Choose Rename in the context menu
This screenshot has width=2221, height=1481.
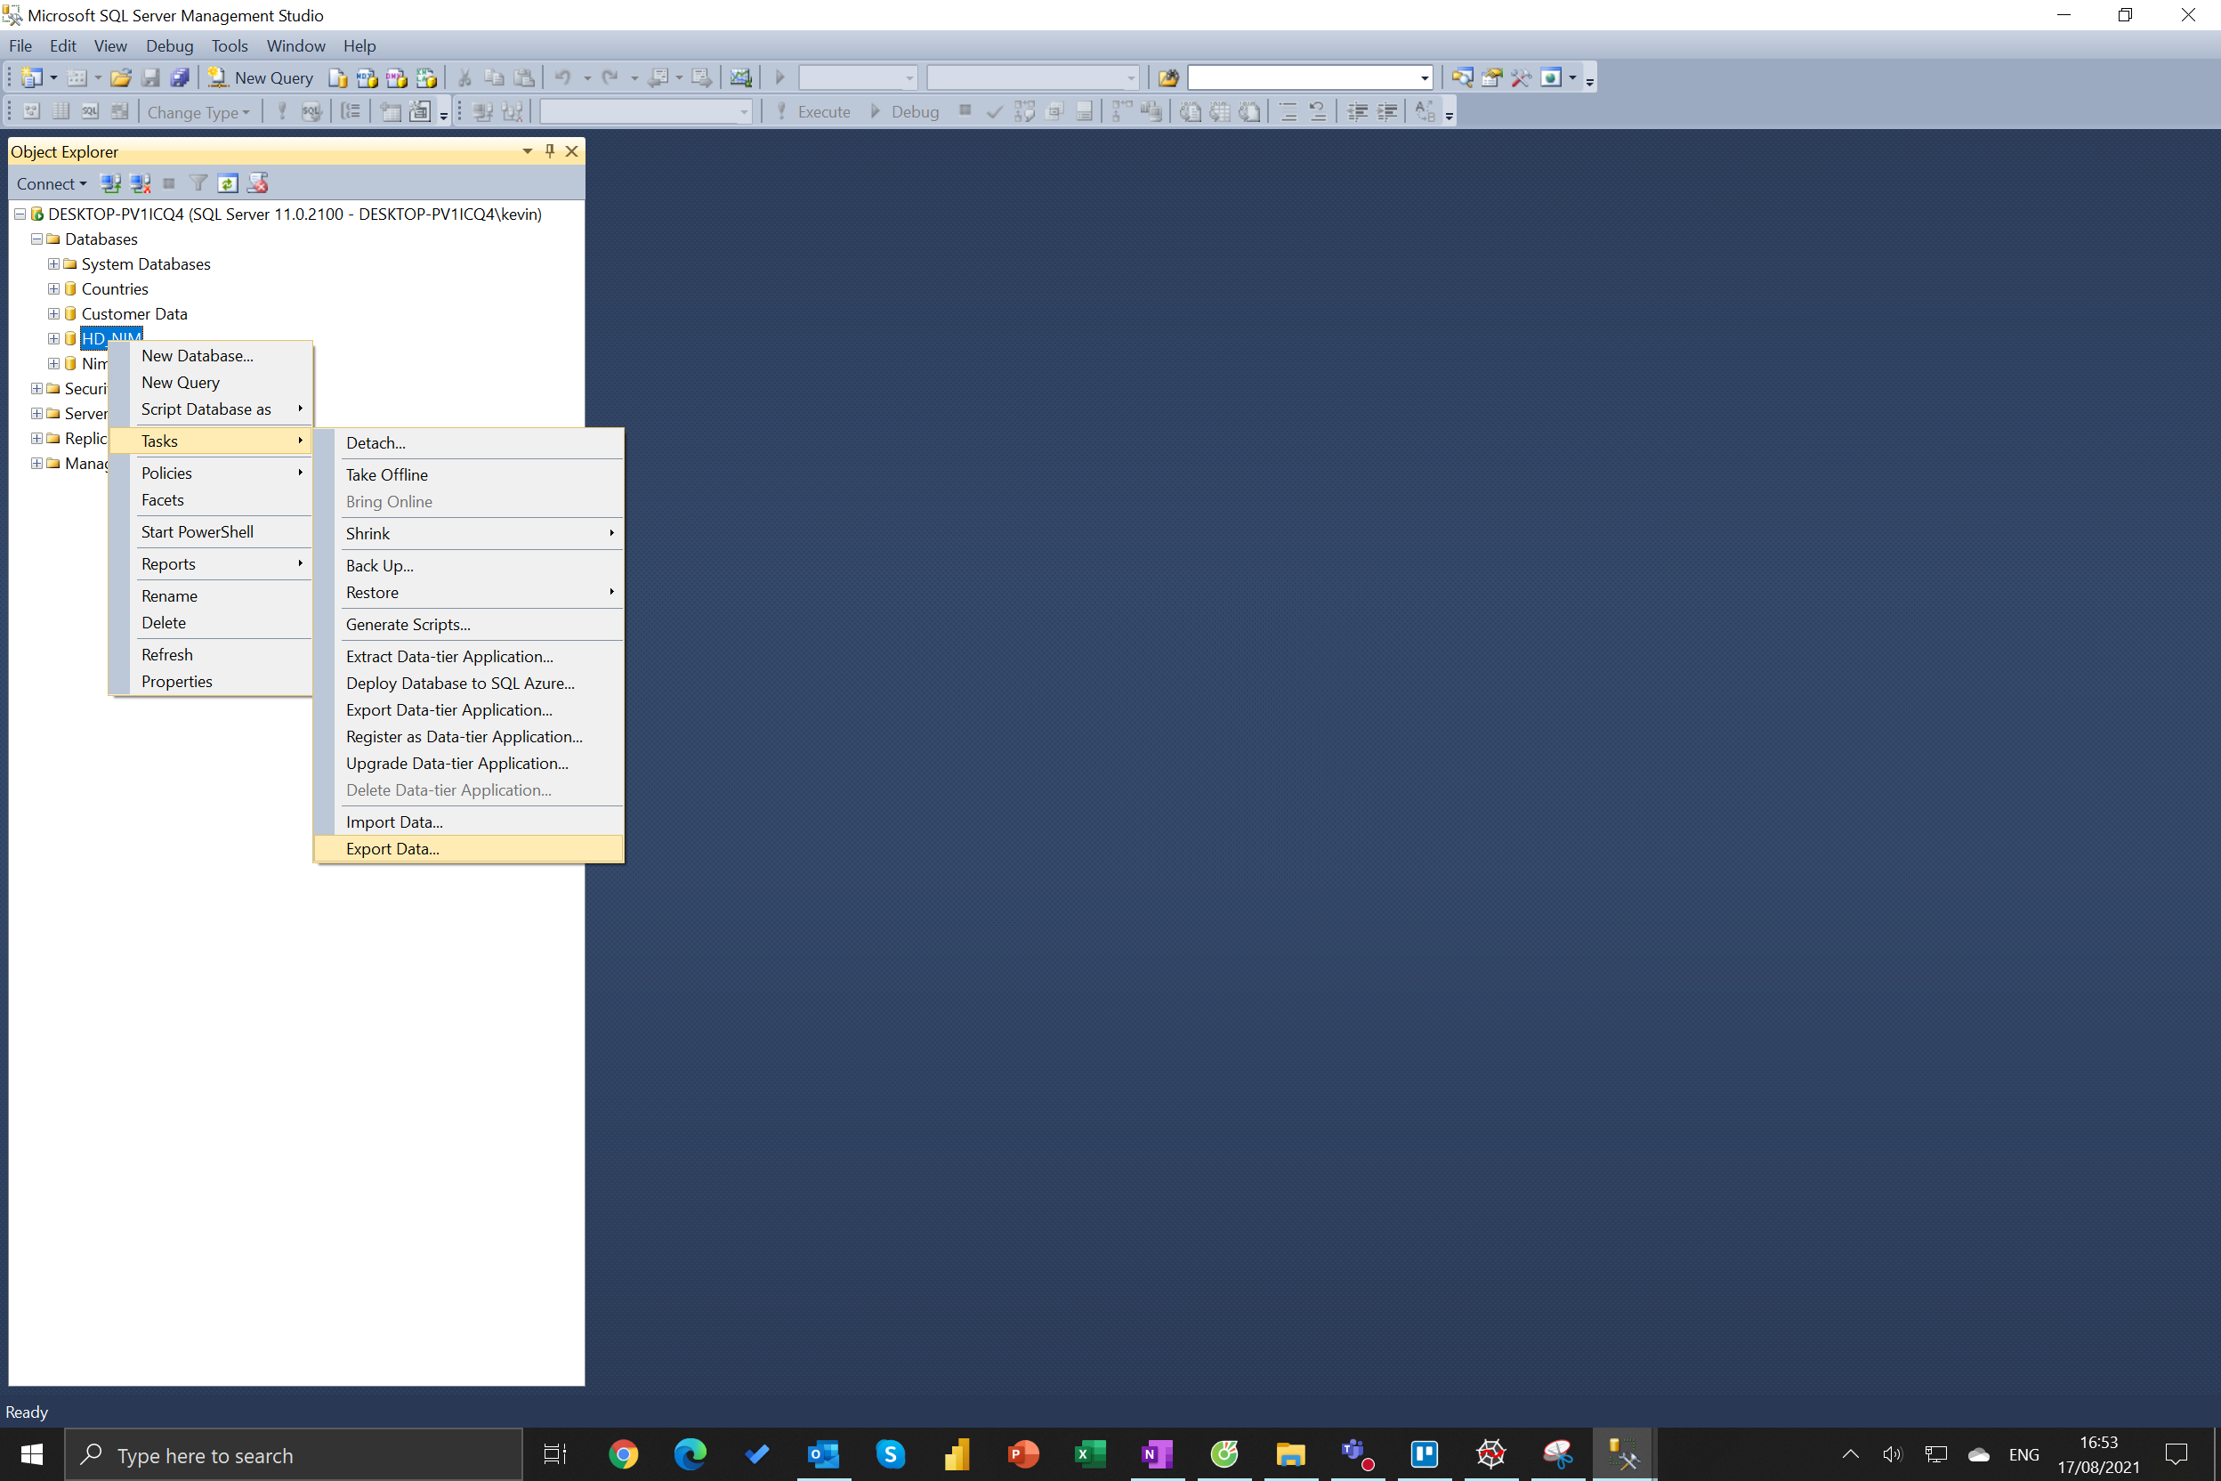(212, 596)
